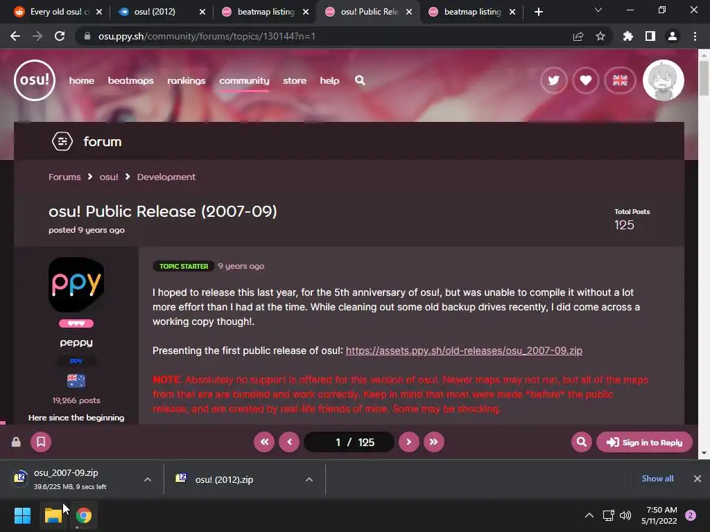Jump to first post with double-left arrows
The image size is (710, 532).
(x=264, y=441)
